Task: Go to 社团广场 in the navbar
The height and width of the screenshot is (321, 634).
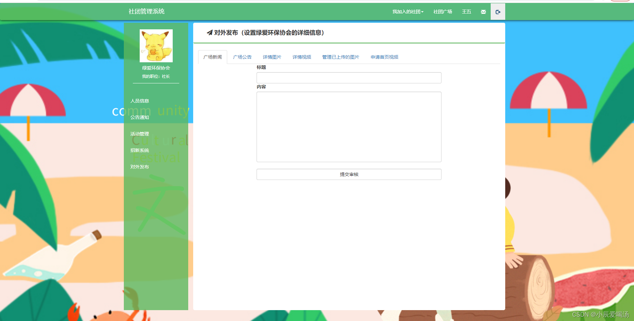Action: click(x=443, y=12)
